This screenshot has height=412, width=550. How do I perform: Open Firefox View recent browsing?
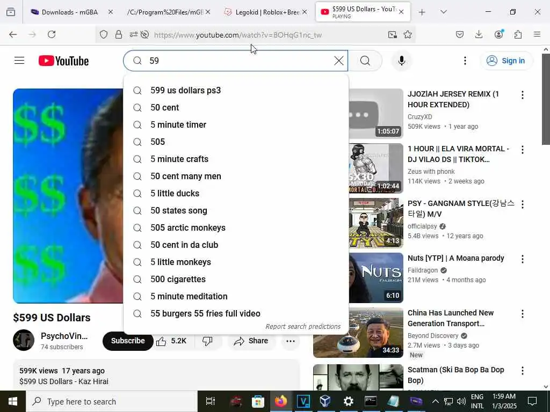pos(11,12)
